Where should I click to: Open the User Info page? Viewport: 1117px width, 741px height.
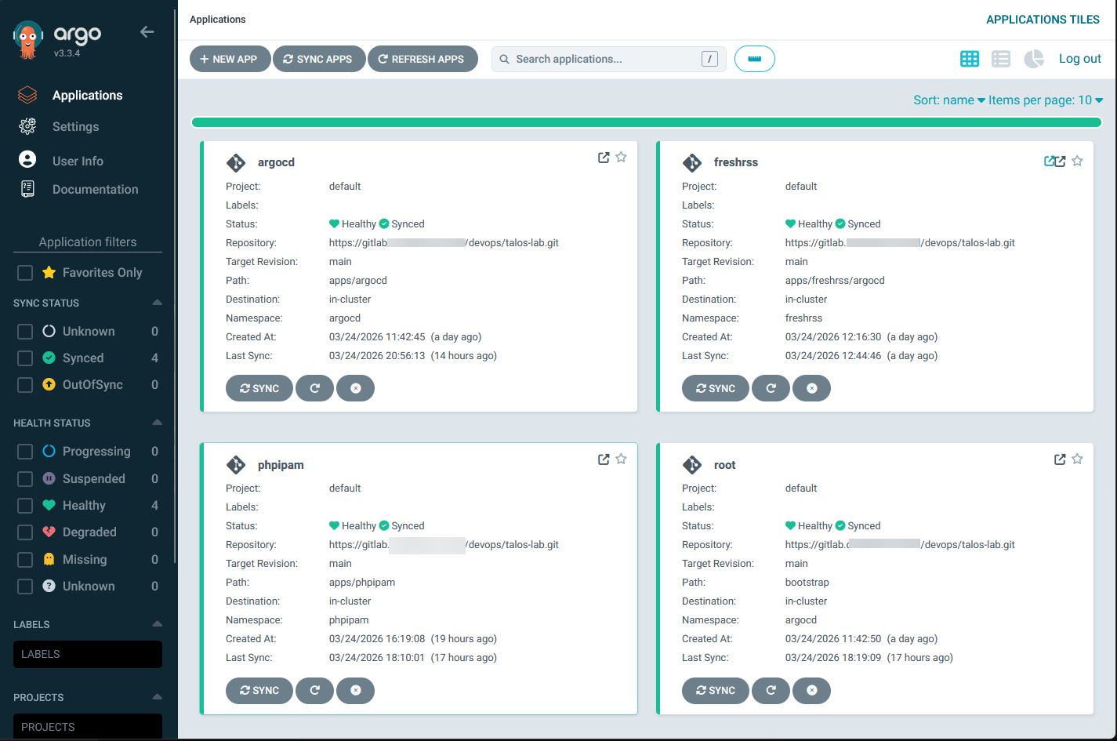[78, 161]
